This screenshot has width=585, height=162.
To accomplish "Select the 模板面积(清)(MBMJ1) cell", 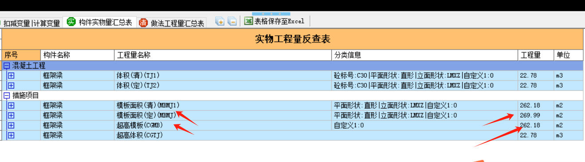I will (x=223, y=105).
